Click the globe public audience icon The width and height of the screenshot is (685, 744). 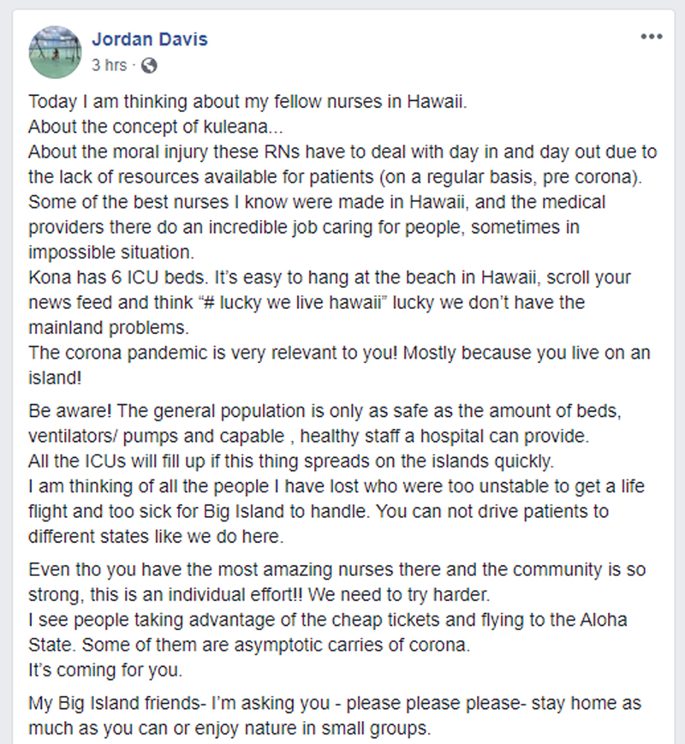click(x=147, y=65)
